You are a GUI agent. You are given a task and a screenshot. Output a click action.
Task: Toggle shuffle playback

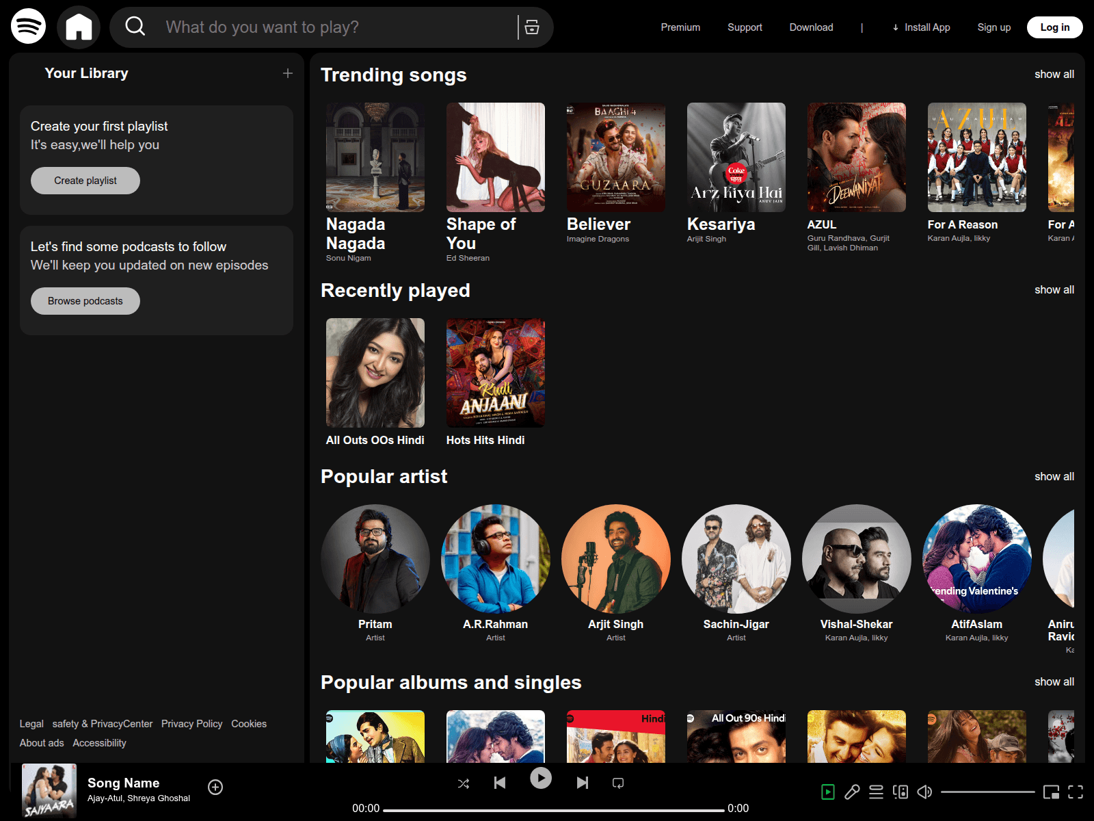[464, 783]
